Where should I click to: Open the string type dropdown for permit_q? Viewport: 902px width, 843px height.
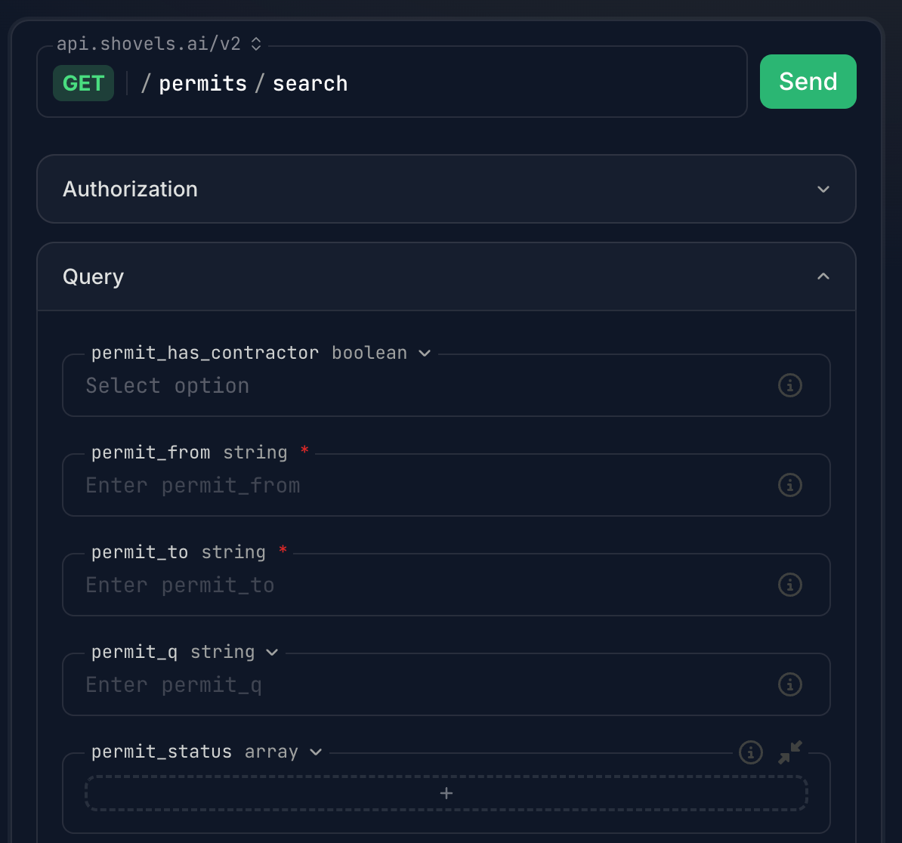[271, 652]
